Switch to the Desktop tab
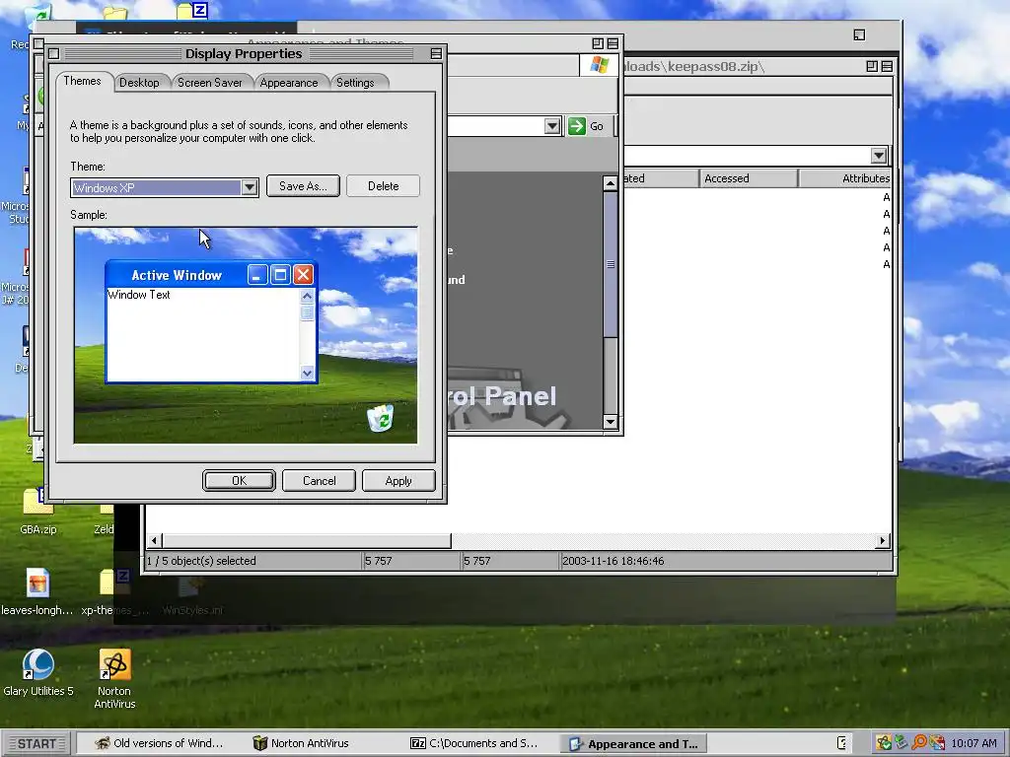 click(x=139, y=83)
